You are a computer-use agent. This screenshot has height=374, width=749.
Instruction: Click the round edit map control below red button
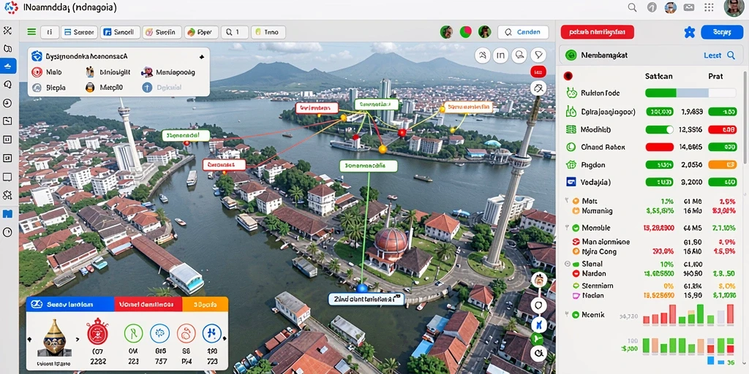[538, 88]
